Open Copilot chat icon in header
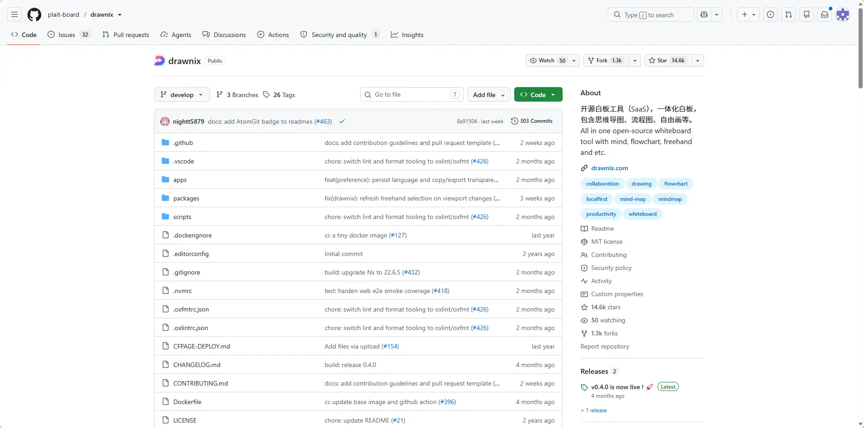Image resolution: width=864 pixels, height=428 pixels. click(x=704, y=15)
